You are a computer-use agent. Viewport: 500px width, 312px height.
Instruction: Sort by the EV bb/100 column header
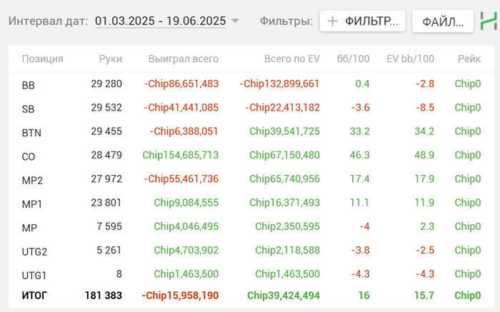pos(410,59)
